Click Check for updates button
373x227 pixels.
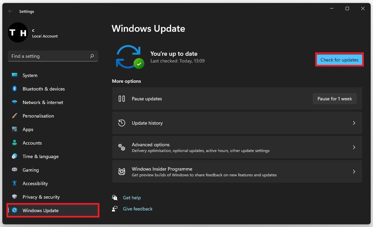click(340, 60)
